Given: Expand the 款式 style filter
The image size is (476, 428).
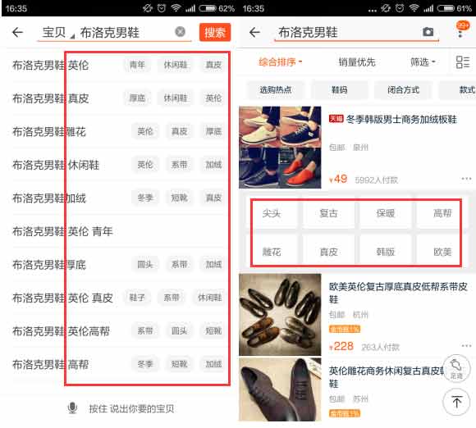Looking at the screenshot, I should pyautogui.click(x=458, y=90).
